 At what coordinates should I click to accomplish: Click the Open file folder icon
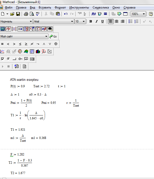click(x=12, y=14)
